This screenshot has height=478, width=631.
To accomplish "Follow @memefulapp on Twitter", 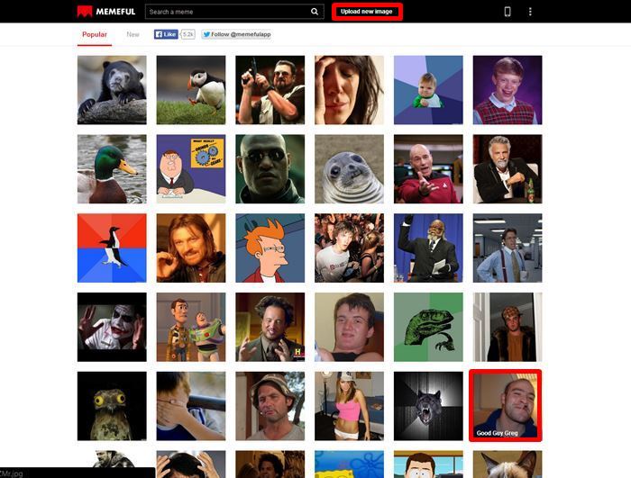I will [236, 34].
